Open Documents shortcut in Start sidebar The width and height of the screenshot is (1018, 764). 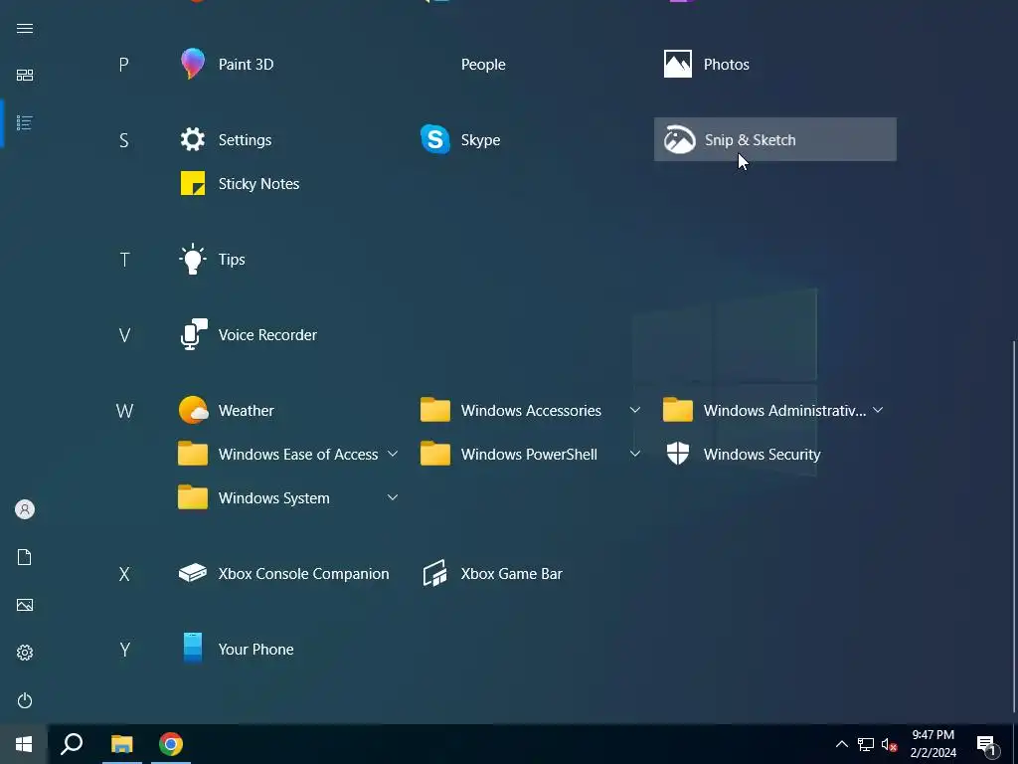[25, 557]
